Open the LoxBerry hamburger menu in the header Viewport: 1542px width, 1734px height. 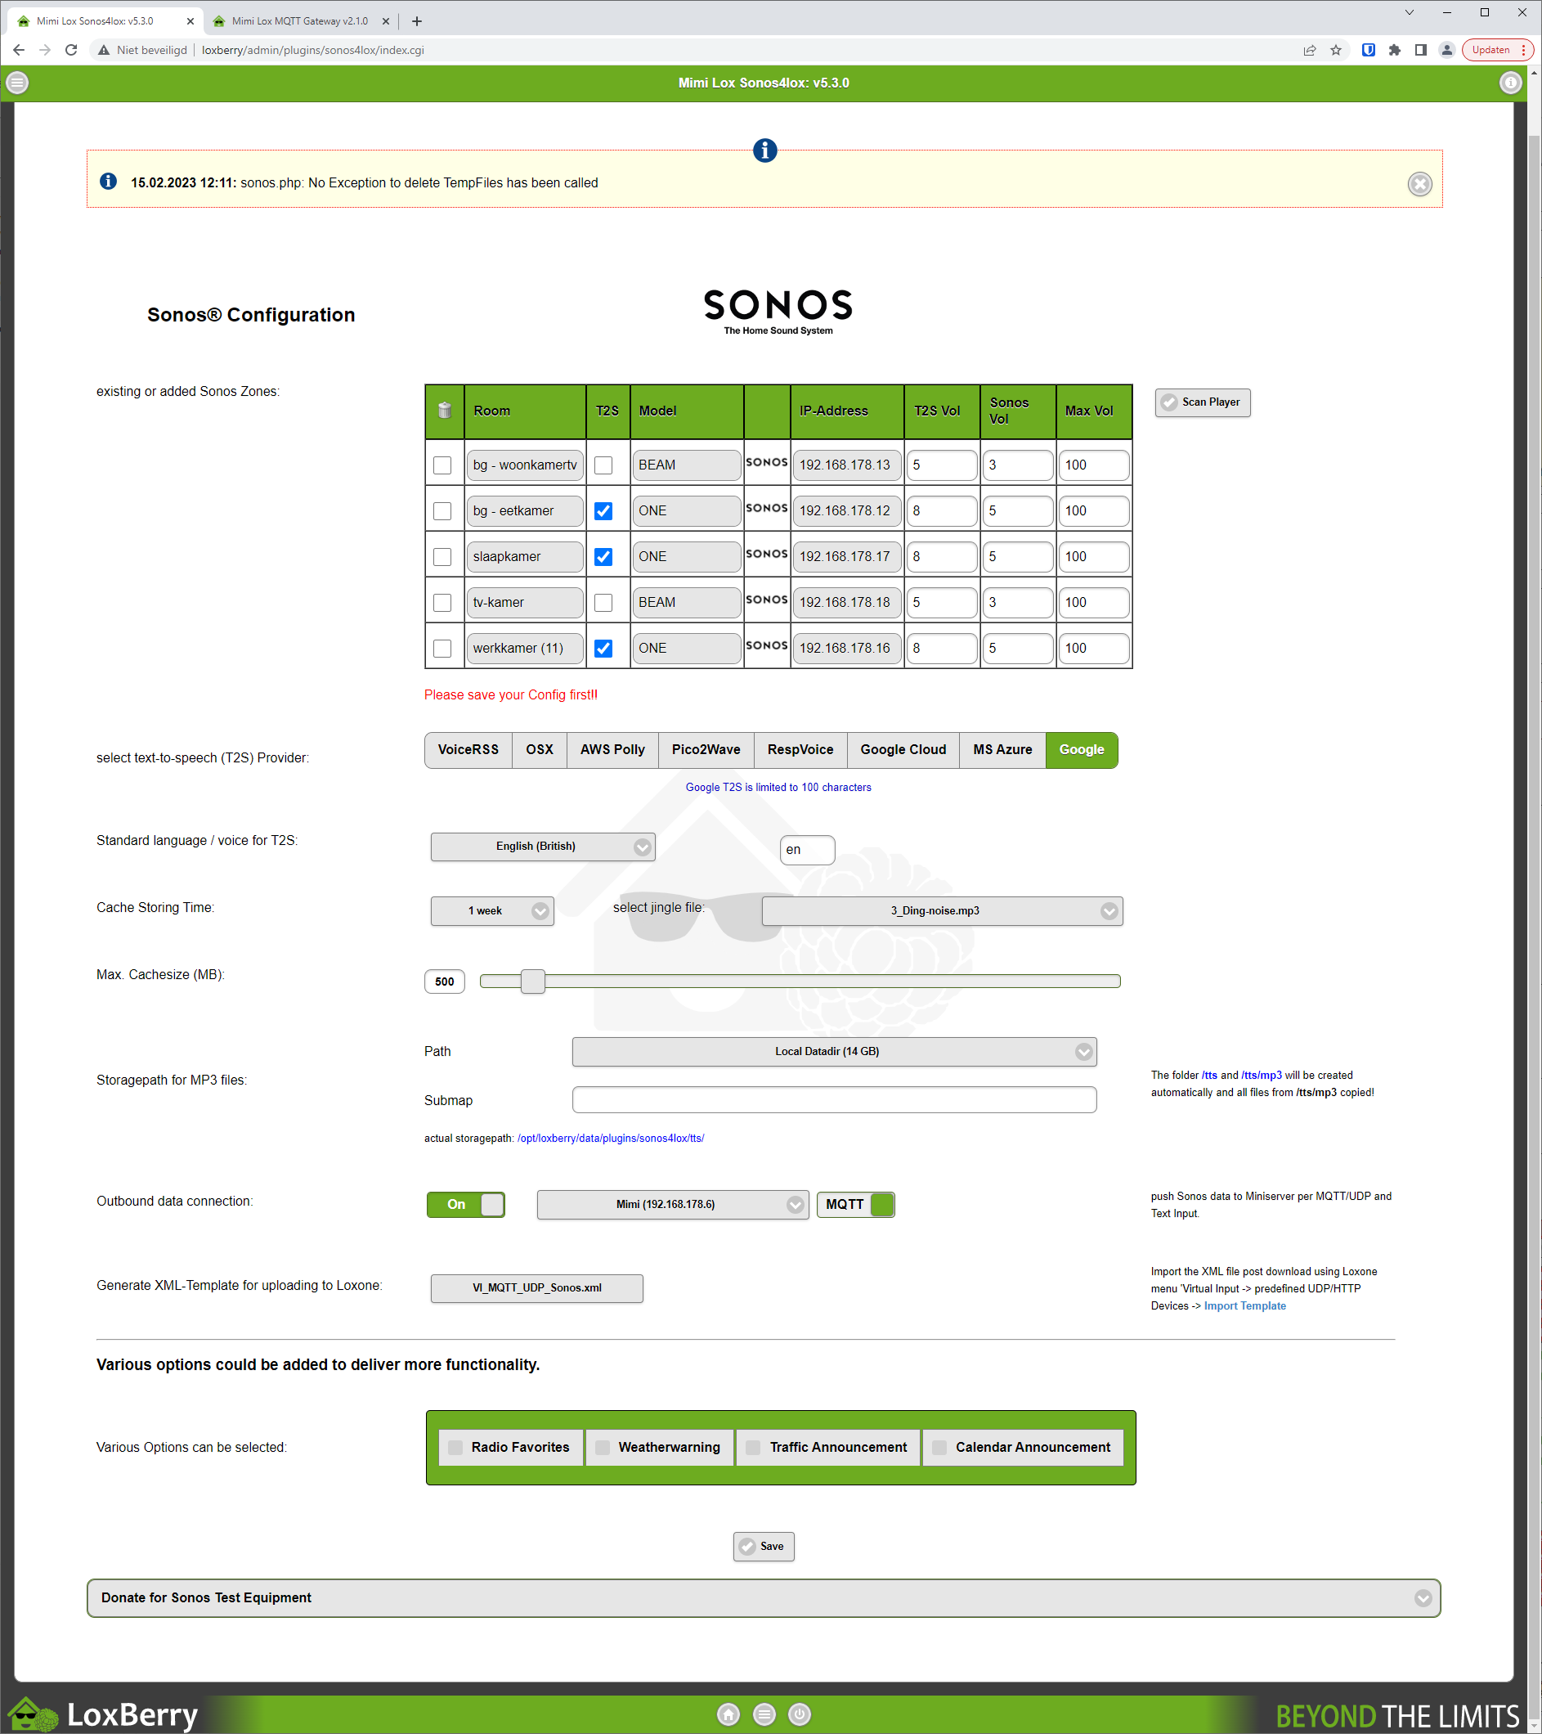pos(17,83)
